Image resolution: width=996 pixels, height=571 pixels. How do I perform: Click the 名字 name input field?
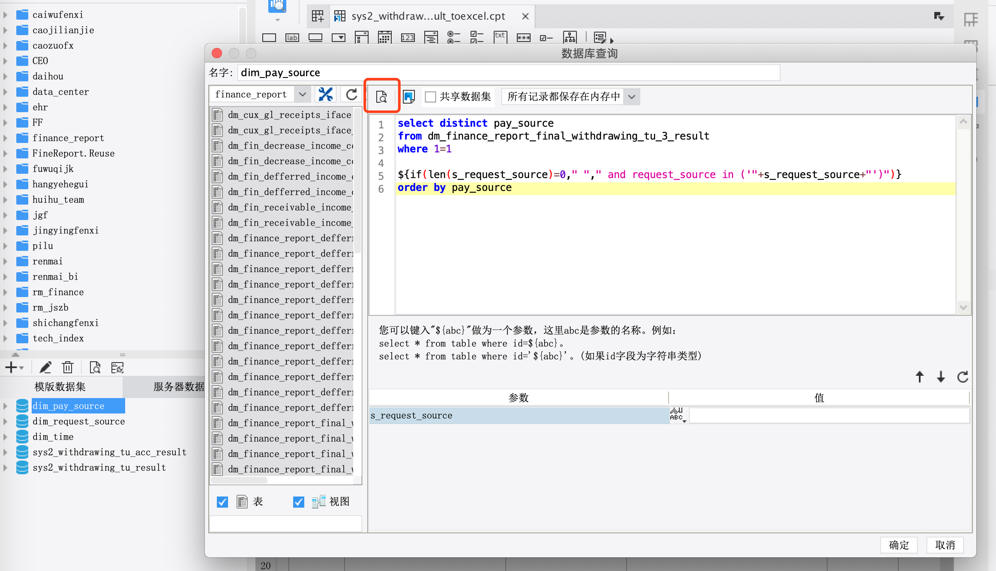508,72
